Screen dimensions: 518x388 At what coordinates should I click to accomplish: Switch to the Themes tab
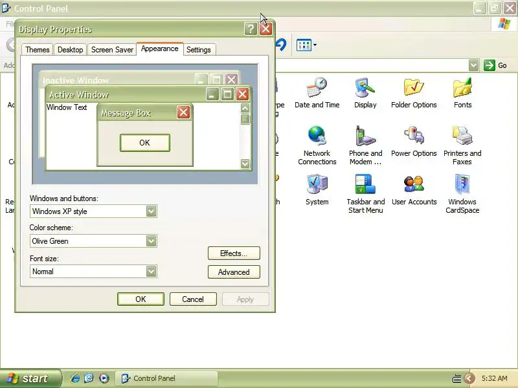click(38, 50)
